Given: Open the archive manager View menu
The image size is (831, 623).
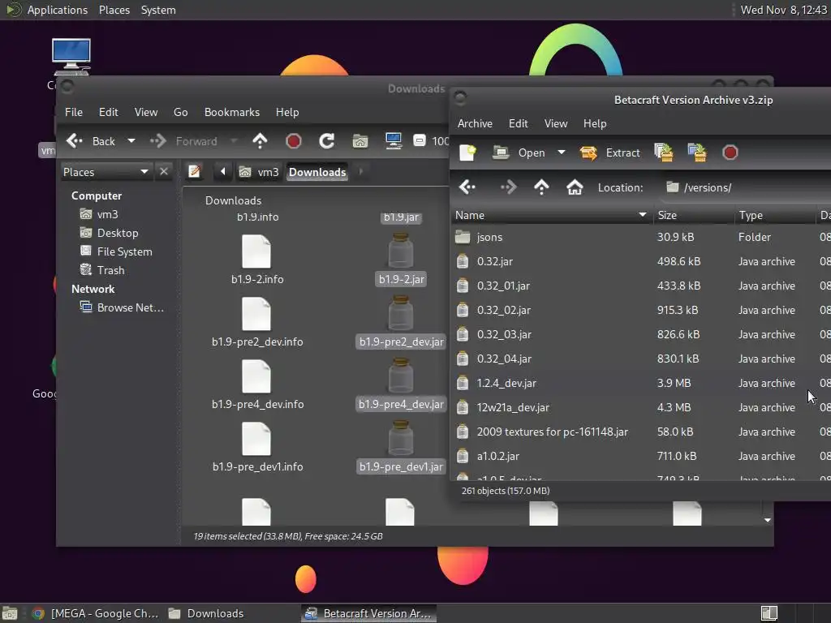Looking at the screenshot, I should (x=556, y=123).
